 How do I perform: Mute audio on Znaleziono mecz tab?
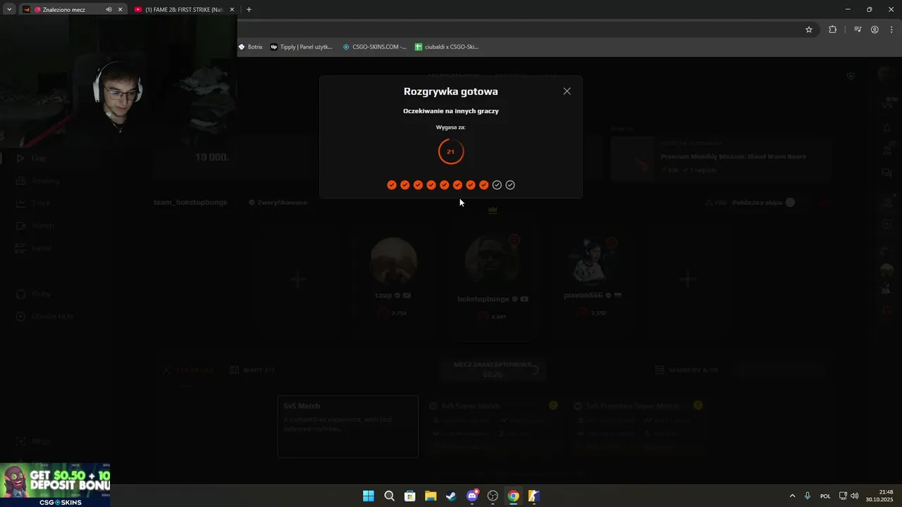(x=109, y=10)
